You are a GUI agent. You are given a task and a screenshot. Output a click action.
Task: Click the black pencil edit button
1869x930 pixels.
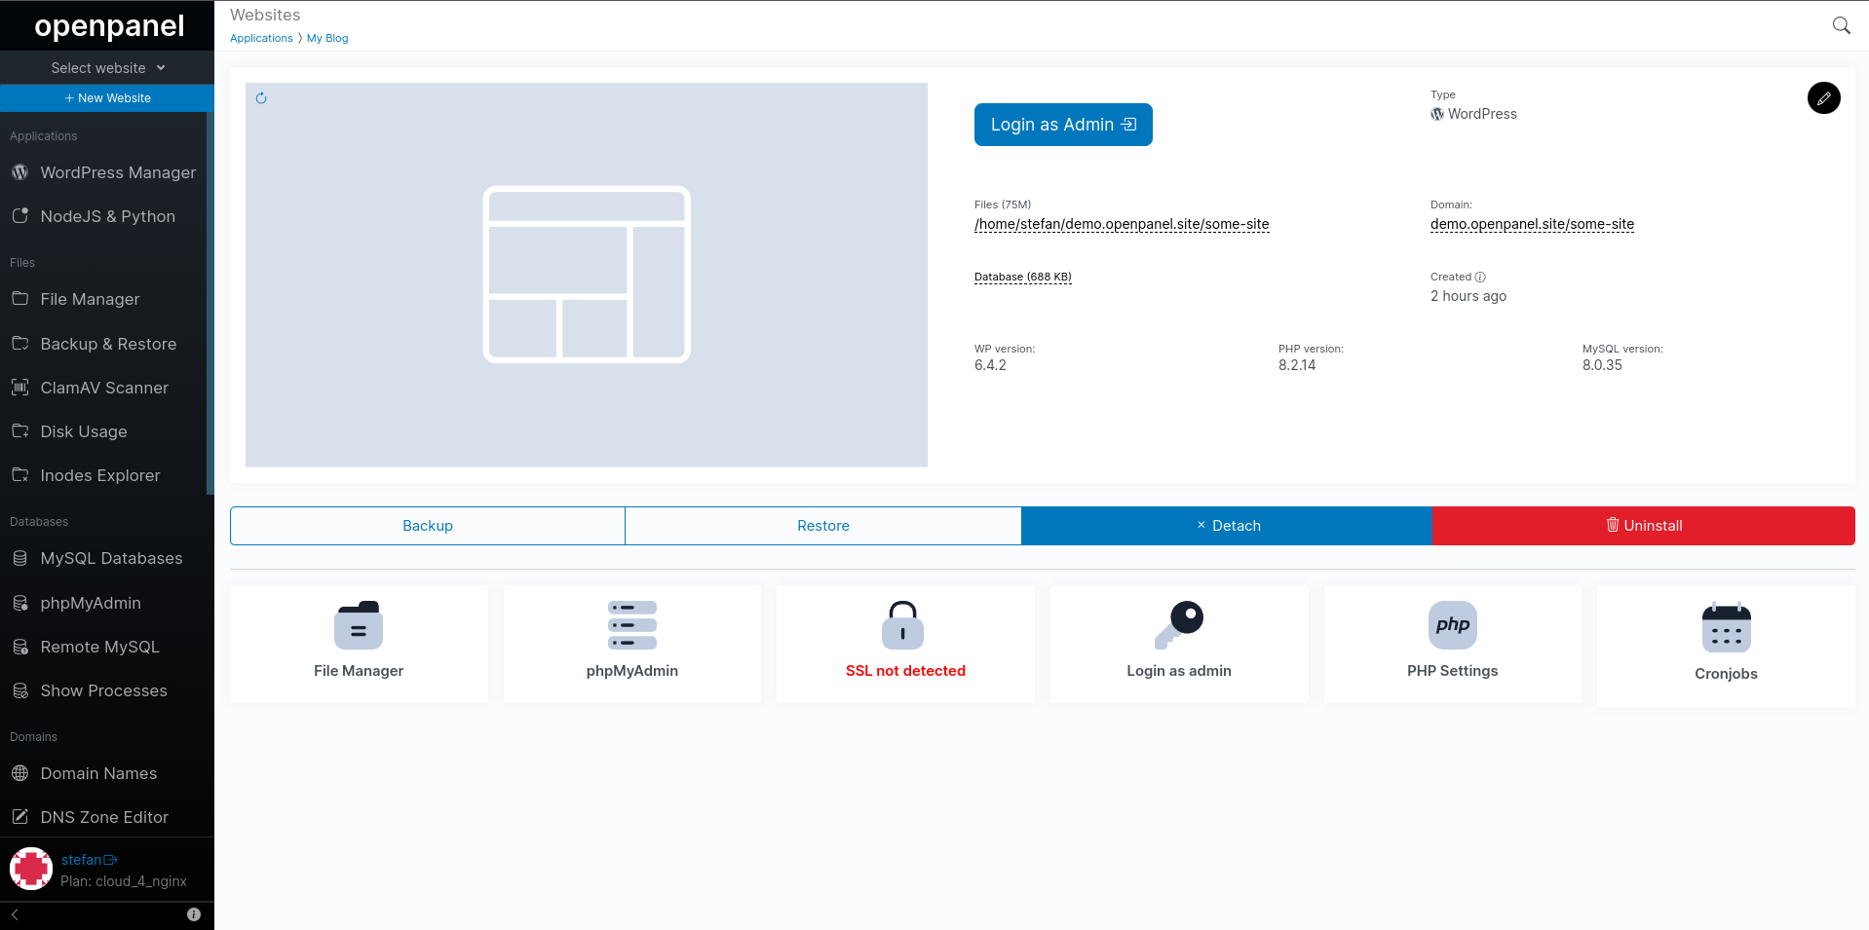(x=1823, y=97)
